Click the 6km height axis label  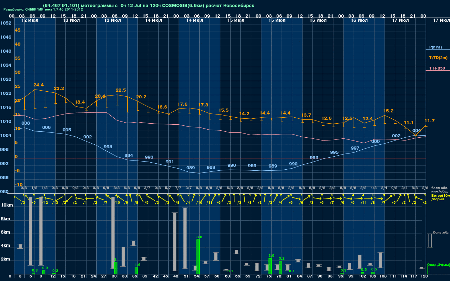pyautogui.click(x=6, y=232)
